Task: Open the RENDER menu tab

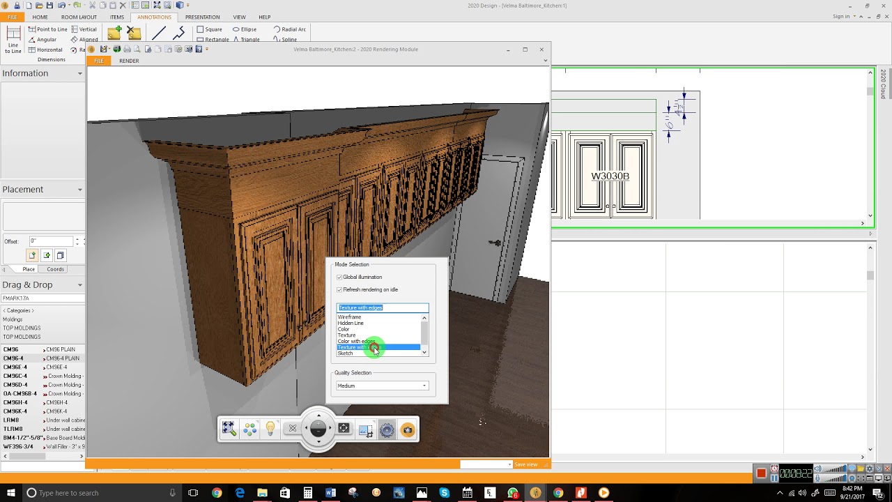Action: (129, 61)
